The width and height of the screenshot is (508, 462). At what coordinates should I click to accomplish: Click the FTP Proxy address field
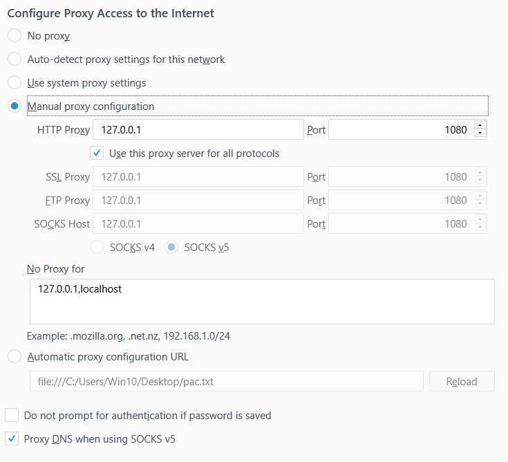pyautogui.click(x=198, y=200)
